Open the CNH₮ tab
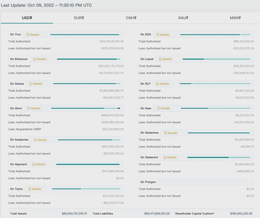 [x=131, y=18]
